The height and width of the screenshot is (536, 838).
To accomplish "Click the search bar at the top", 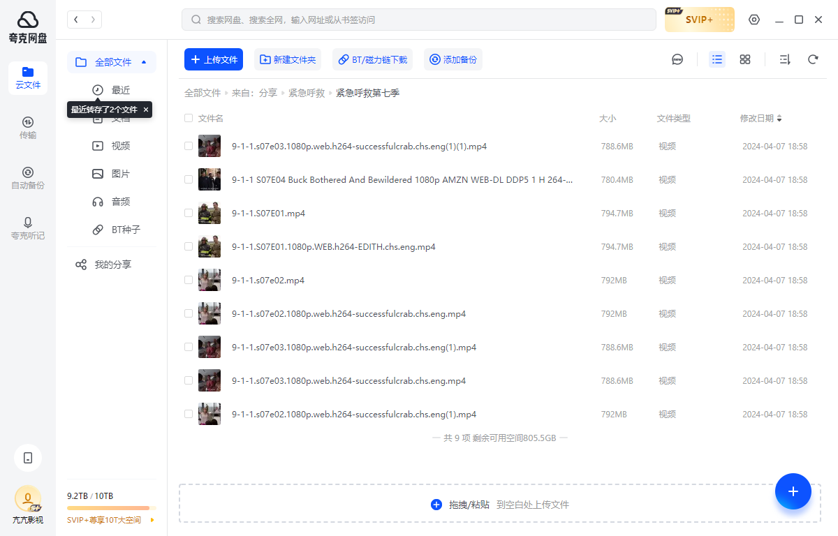I will (x=419, y=20).
